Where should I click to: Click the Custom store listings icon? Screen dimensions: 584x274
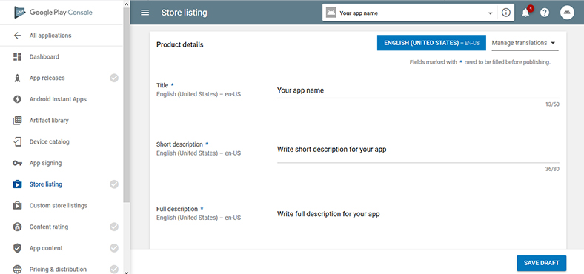click(x=17, y=206)
